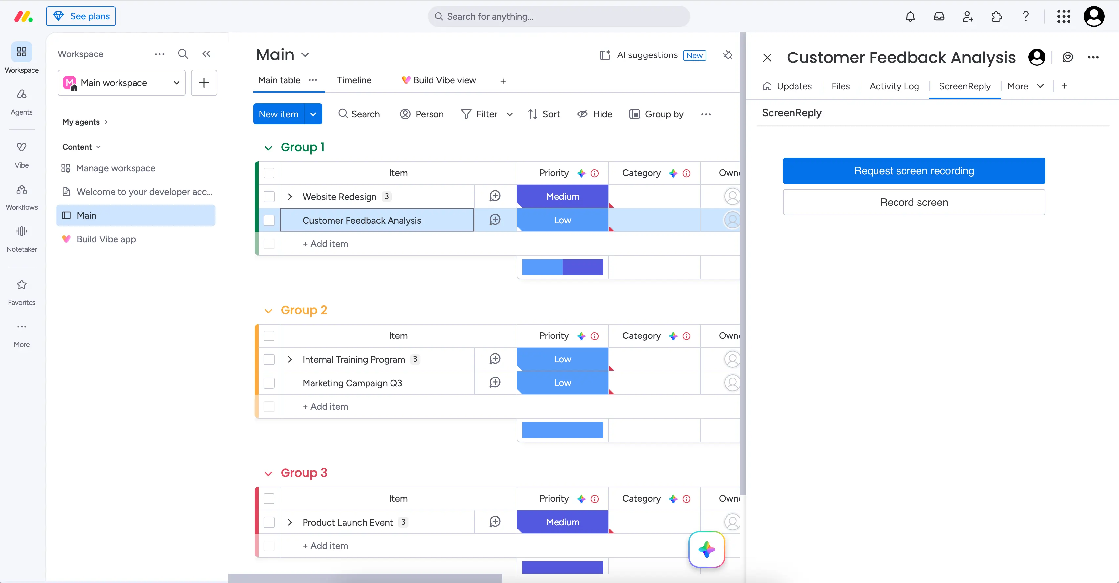The height and width of the screenshot is (583, 1119).
Task: Add update to Website Redesign row
Action: click(495, 196)
